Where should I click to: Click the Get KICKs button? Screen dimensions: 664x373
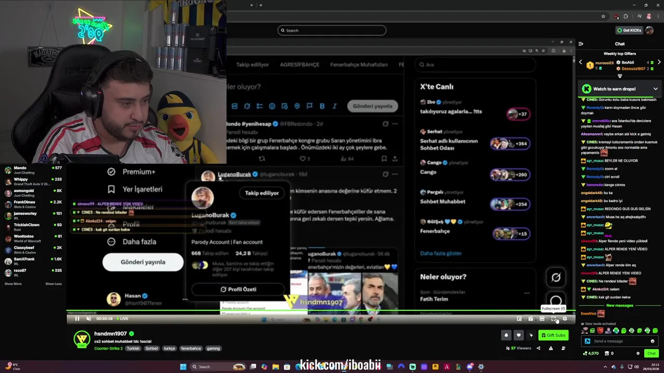click(x=629, y=30)
